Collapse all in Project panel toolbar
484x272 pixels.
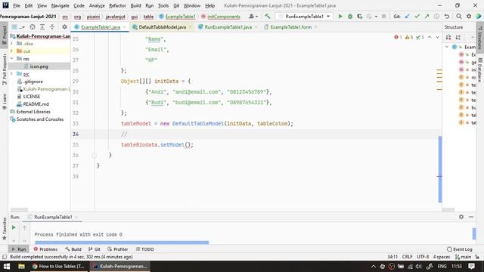point(52,27)
